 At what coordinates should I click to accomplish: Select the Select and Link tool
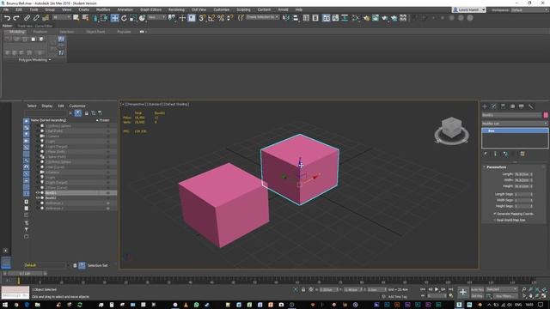[x=27, y=18]
